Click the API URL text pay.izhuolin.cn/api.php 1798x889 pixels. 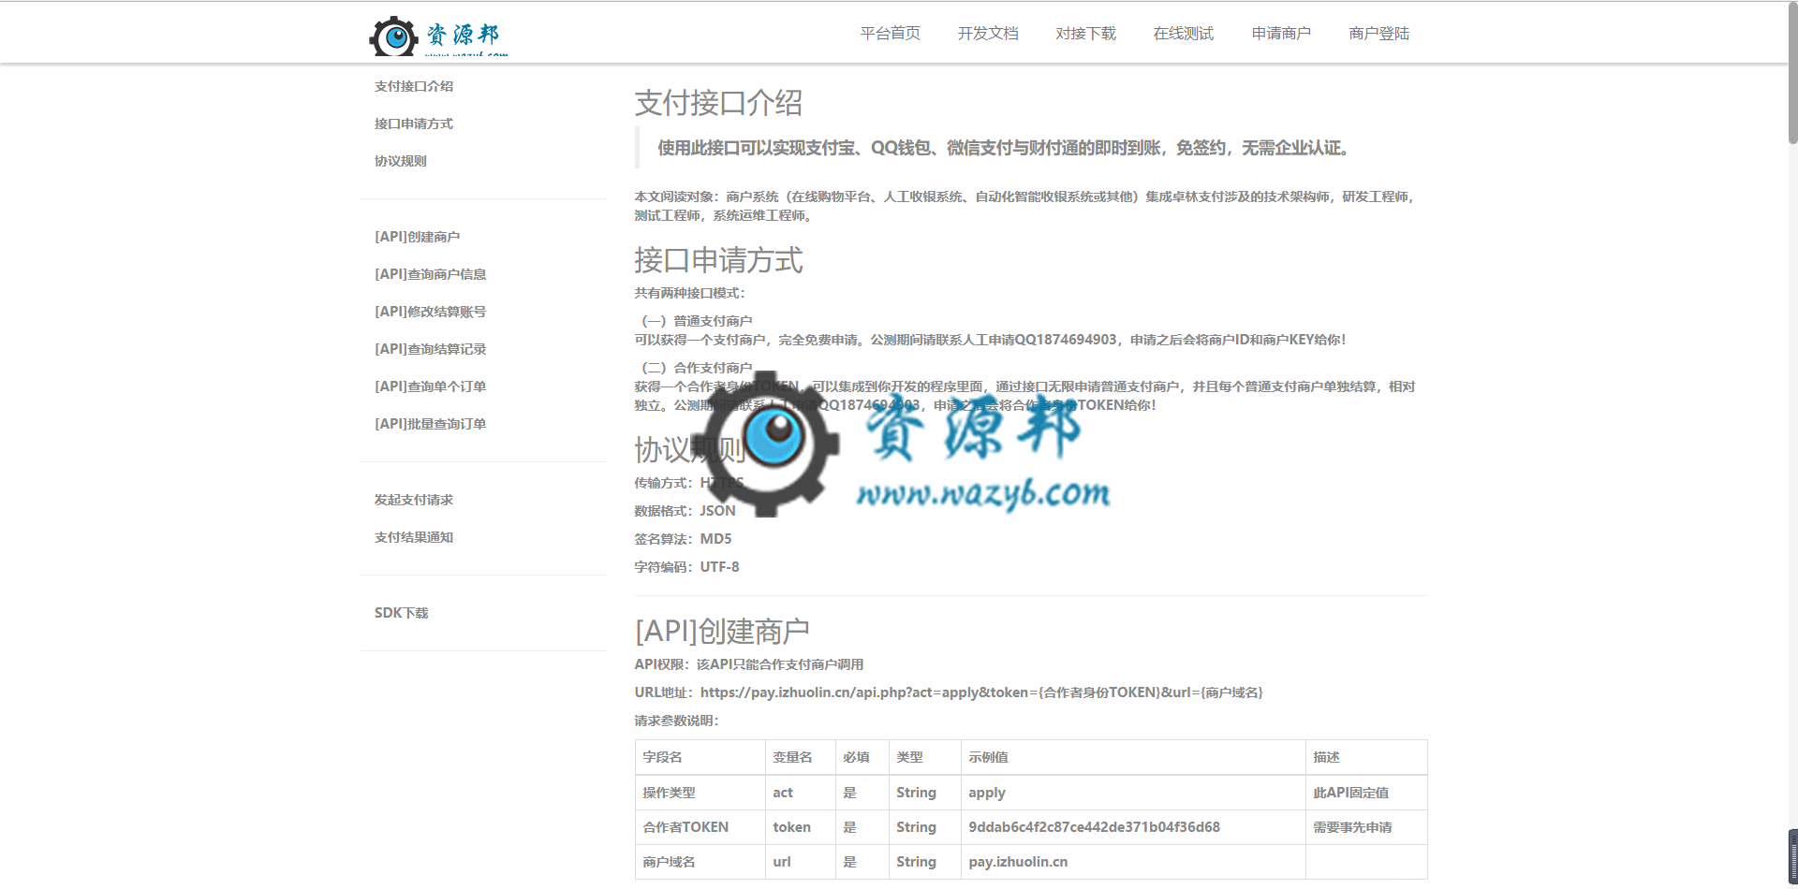(x=981, y=692)
